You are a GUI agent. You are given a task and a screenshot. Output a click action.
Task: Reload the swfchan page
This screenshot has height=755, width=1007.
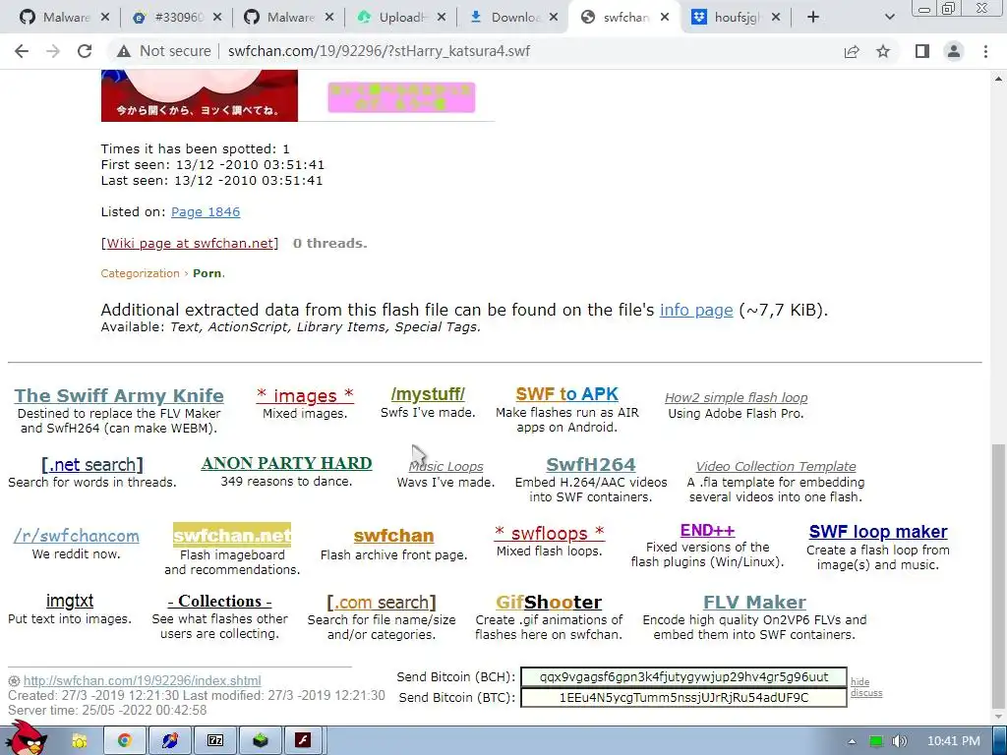click(85, 51)
